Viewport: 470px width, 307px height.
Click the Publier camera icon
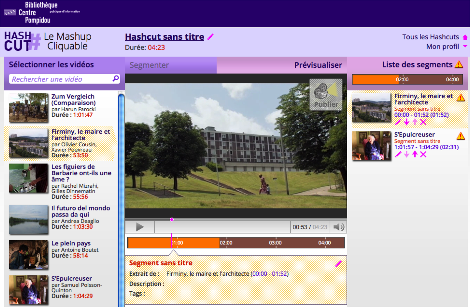pos(326,94)
